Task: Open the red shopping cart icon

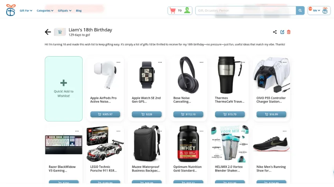Action: 173,11
